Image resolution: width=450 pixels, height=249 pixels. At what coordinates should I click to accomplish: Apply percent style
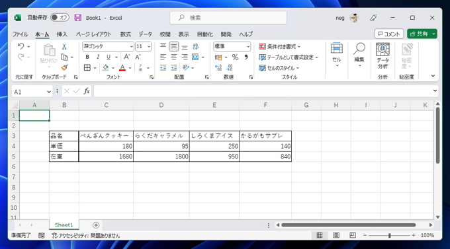pos(235,57)
